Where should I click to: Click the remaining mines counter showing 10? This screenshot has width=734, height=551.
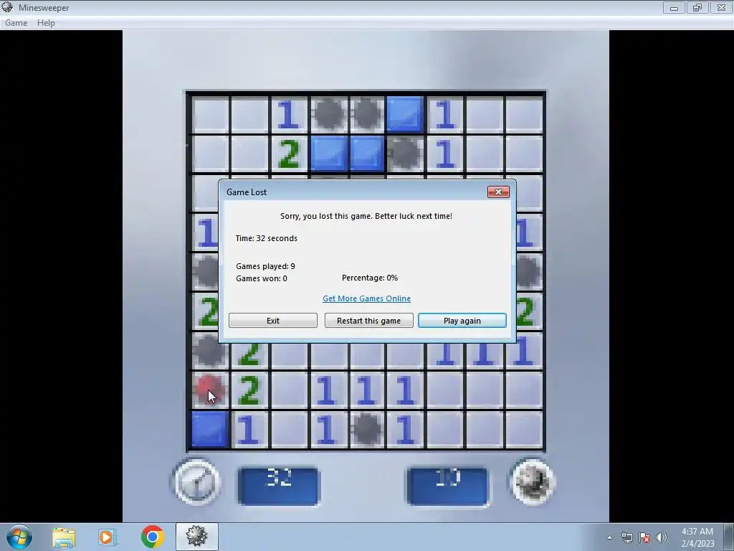448,486
